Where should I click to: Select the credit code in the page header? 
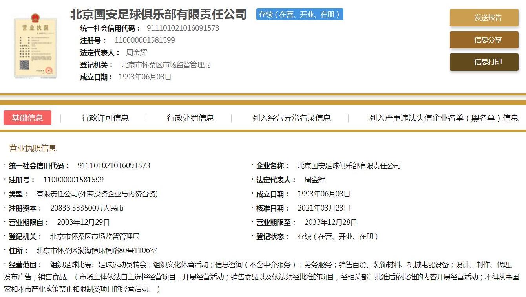pos(183,28)
